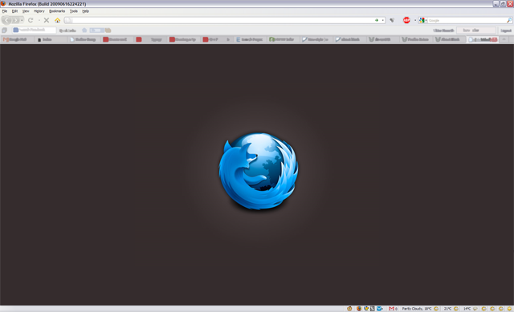The image size is (514, 312).
Task: Open the Edit menu
Action: pos(14,11)
